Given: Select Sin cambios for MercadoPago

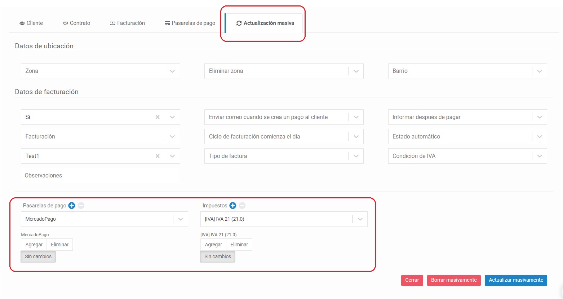Looking at the screenshot, I should (x=38, y=257).
